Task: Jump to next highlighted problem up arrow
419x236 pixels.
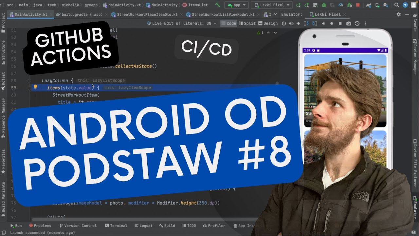Action: [268, 33]
